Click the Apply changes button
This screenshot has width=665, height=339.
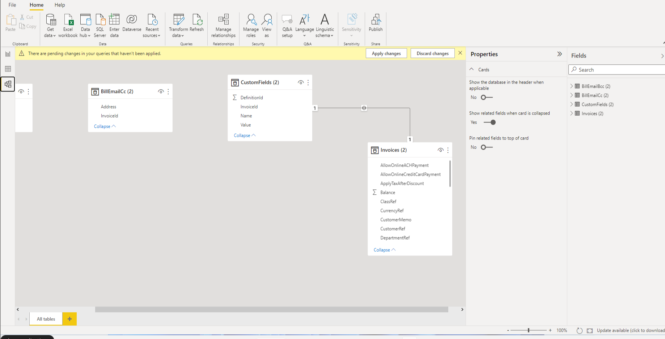[386, 53]
